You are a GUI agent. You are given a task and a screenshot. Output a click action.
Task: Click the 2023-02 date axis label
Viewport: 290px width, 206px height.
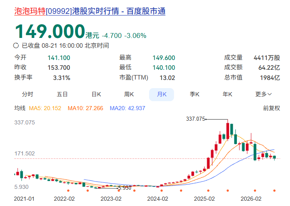(x=111, y=199)
